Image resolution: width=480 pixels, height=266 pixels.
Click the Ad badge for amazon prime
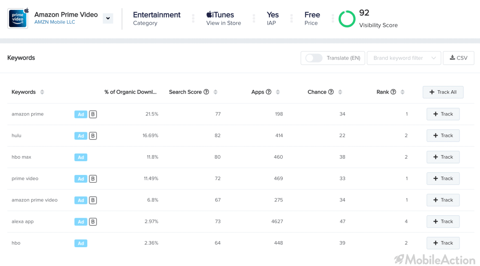pos(81,115)
